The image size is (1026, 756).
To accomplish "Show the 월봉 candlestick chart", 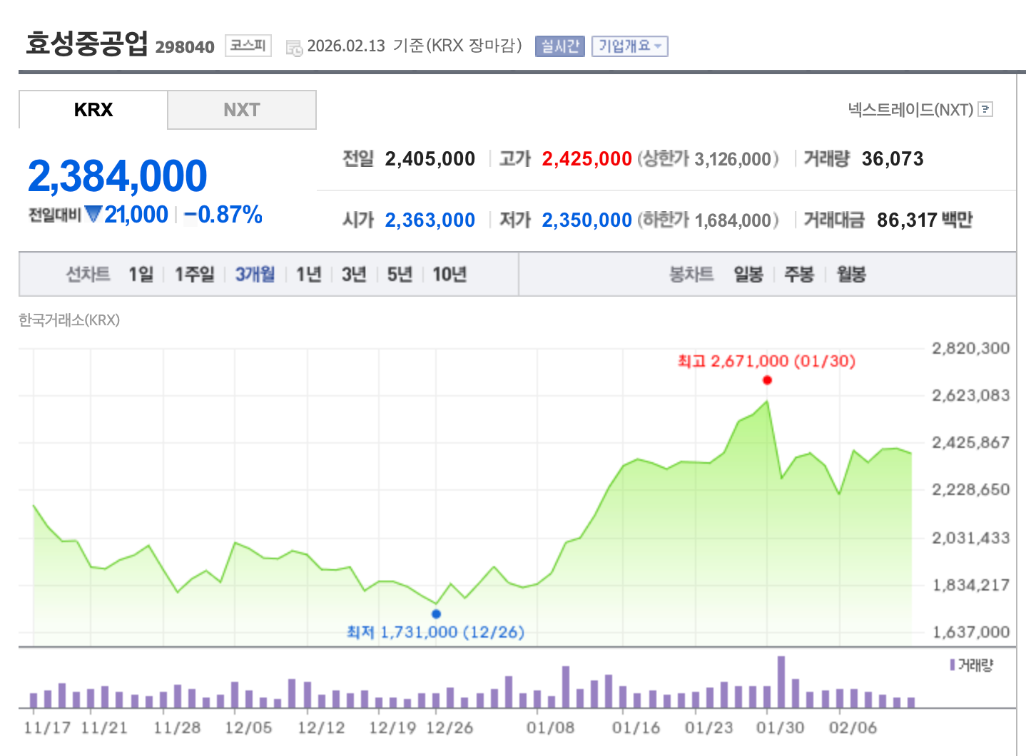I will pos(851,274).
